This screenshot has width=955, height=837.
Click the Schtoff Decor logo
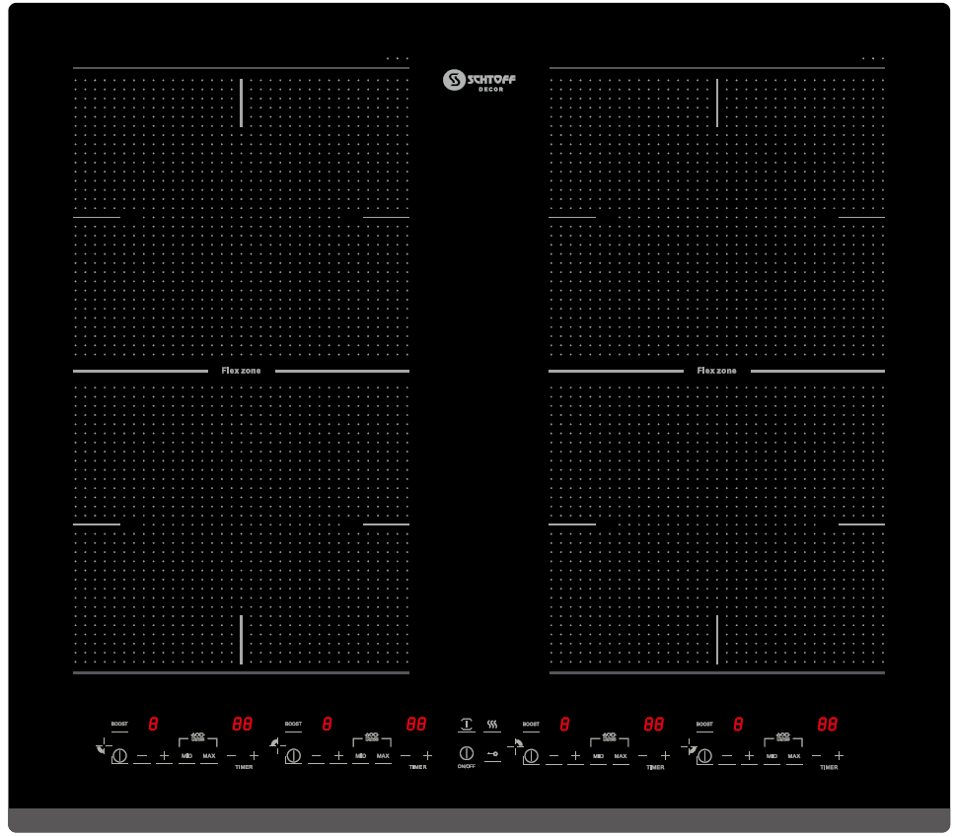click(479, 80)
